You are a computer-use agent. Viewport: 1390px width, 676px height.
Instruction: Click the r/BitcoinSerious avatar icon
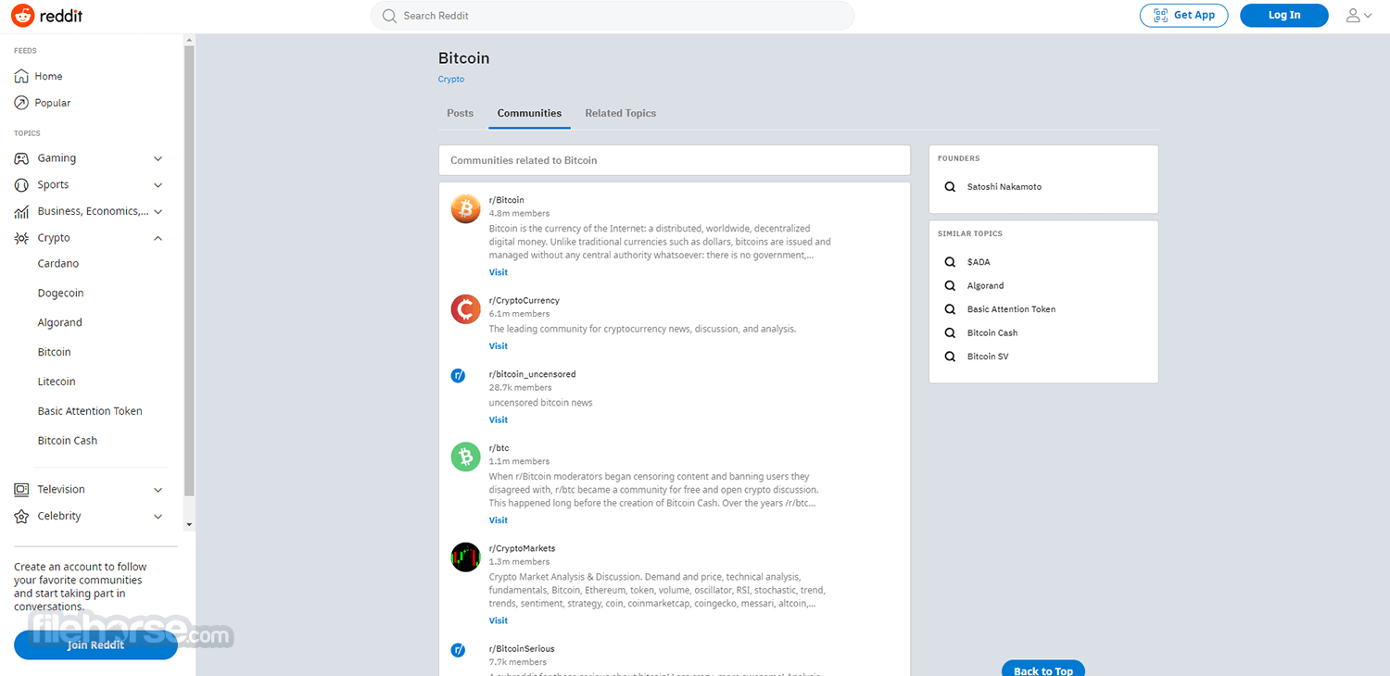pos(458,650)
